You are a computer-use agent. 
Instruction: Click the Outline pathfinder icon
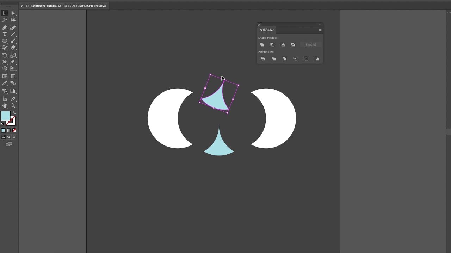pyautogui.click(x=306, y=59)
